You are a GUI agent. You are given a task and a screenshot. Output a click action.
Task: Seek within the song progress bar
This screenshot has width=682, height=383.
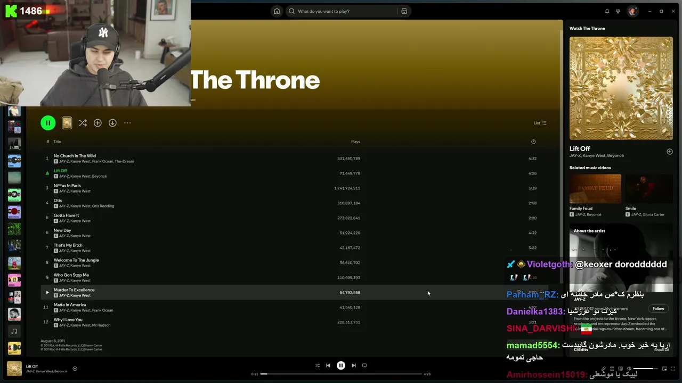[x=341, y=374]
